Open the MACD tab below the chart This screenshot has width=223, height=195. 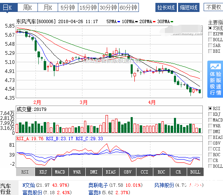[60, 172]
